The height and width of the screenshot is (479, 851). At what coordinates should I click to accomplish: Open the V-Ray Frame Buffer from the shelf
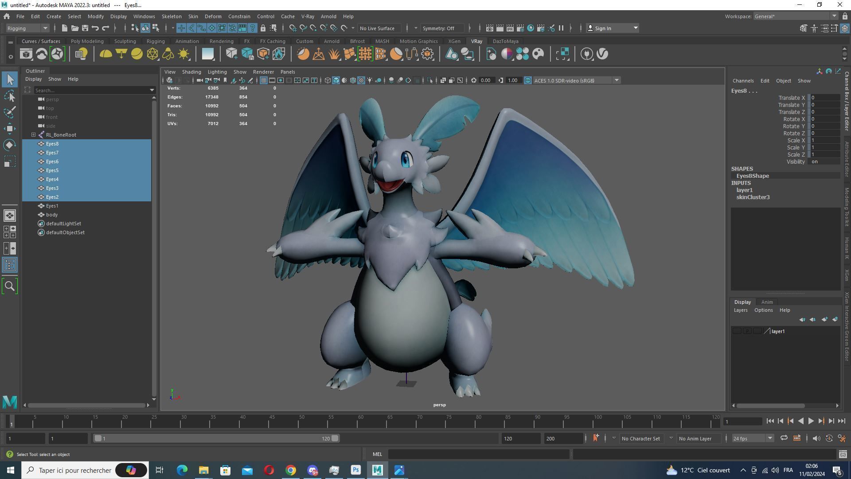(26, 54)
